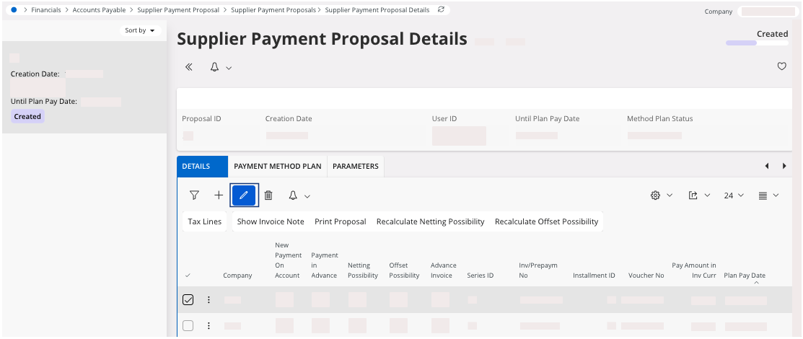This screenshot has width=803, height=339.
Task: Click Recalculate Netting Possibility button
Action: [x=430, y=221]
